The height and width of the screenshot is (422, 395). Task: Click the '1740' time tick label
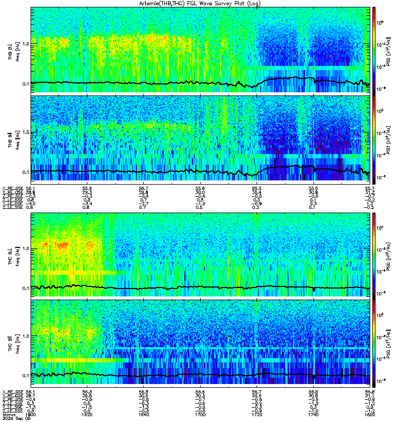click(x=313, y=415)
